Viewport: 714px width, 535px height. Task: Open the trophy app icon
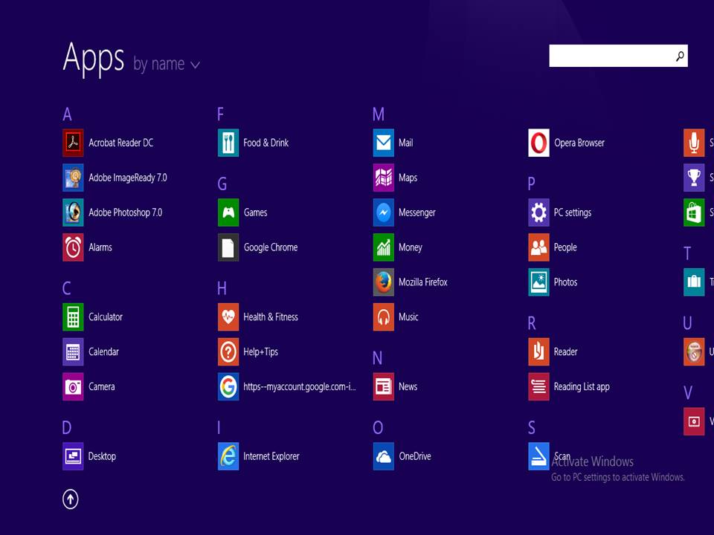[694, 178]
